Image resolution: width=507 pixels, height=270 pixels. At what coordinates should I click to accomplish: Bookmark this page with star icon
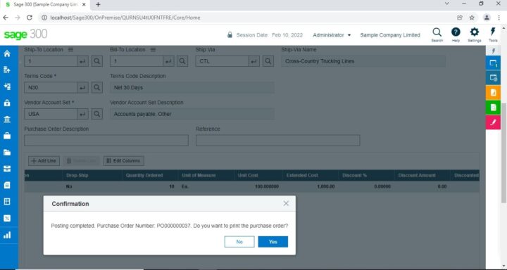[x=472, y=18]
